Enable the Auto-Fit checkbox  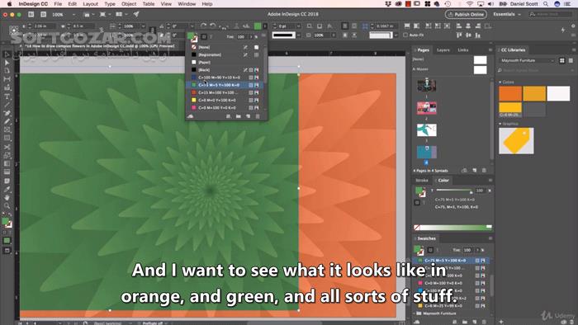click(x=405, y=35)
